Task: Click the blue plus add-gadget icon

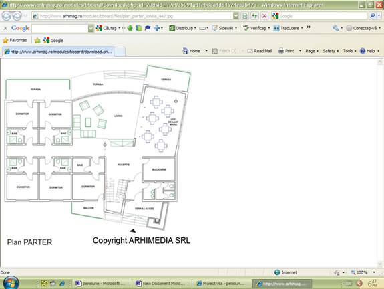Action: tap(156, 28)
